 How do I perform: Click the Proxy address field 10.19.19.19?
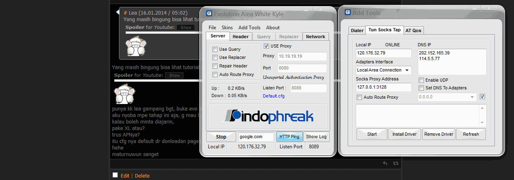[302, 56]
